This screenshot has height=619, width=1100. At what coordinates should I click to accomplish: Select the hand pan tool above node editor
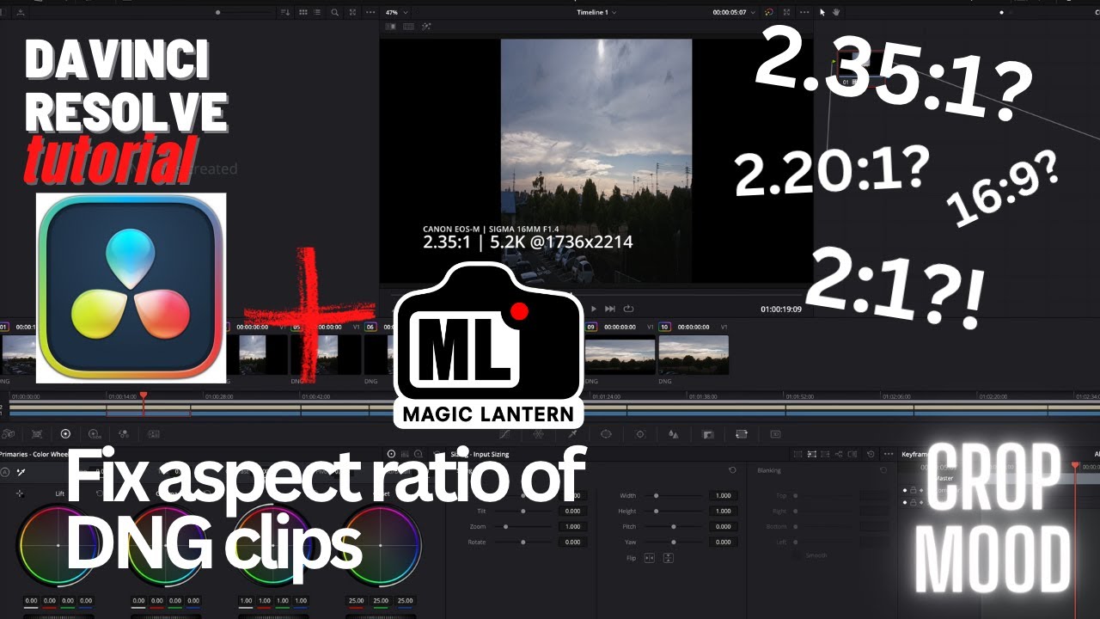pos(836,12)
